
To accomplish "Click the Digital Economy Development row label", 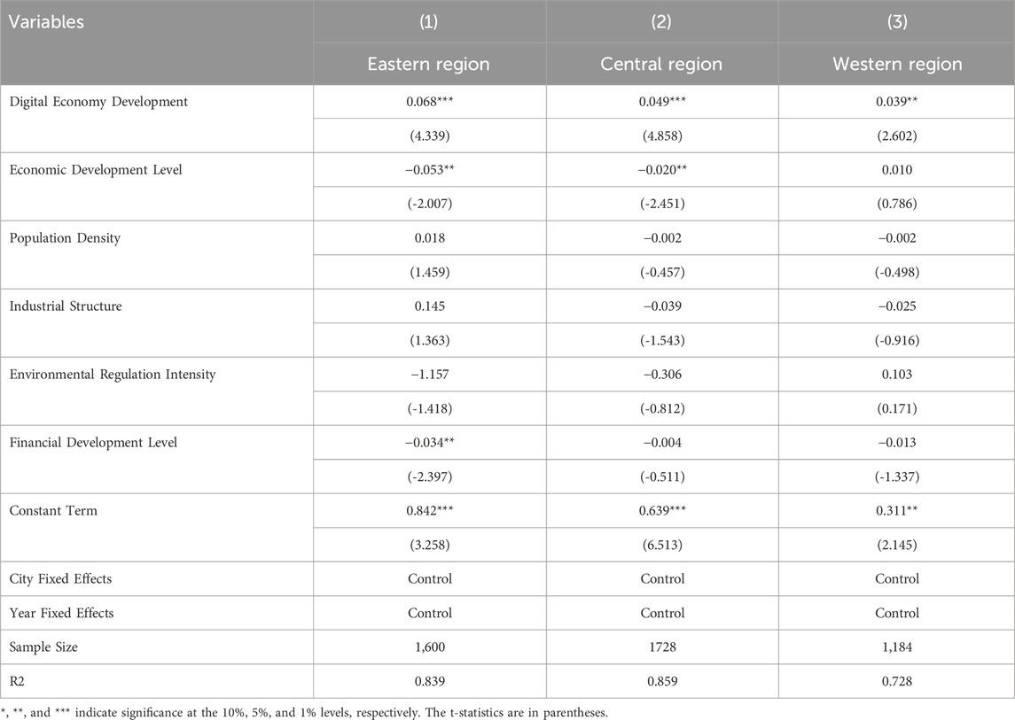I will point(99,102).
